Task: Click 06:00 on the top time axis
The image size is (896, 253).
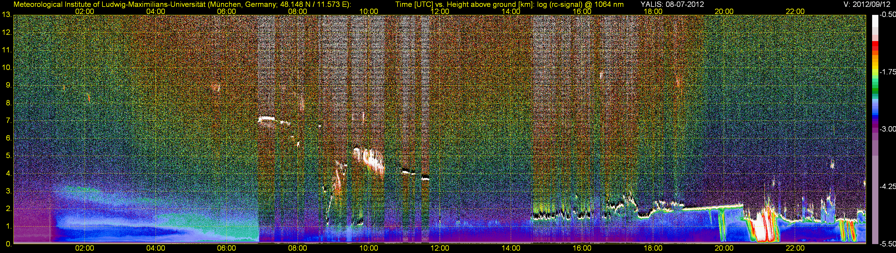Action: pos(226,11)
